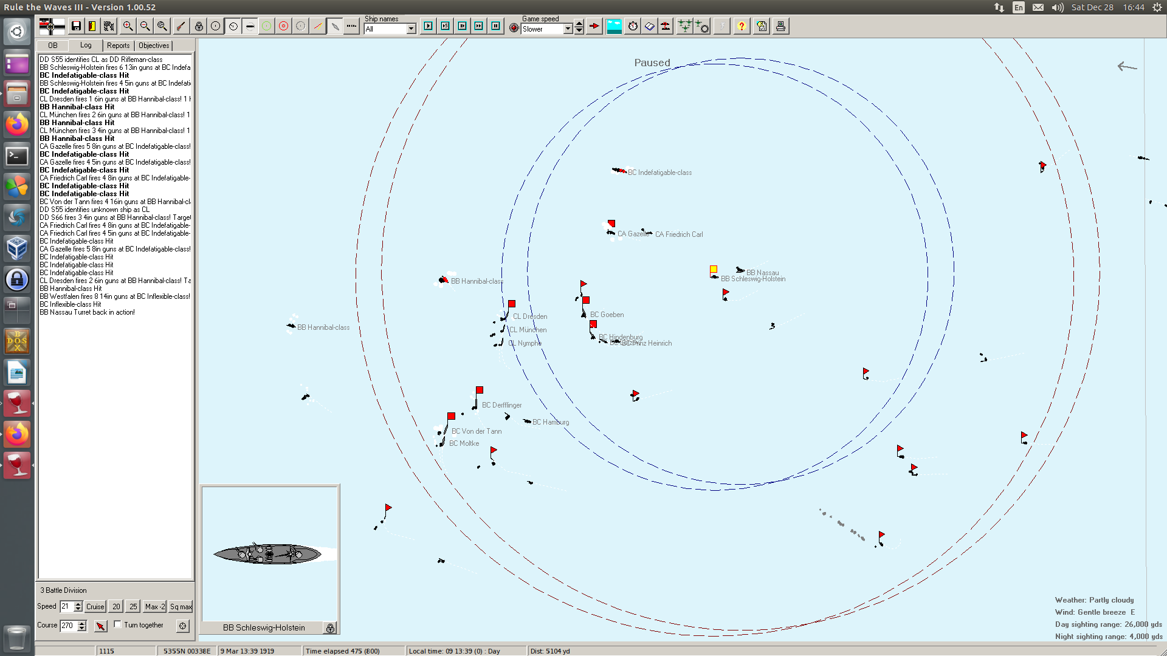Open the stopwatch timer icon
1167x656 pixels.
[633, 26]
